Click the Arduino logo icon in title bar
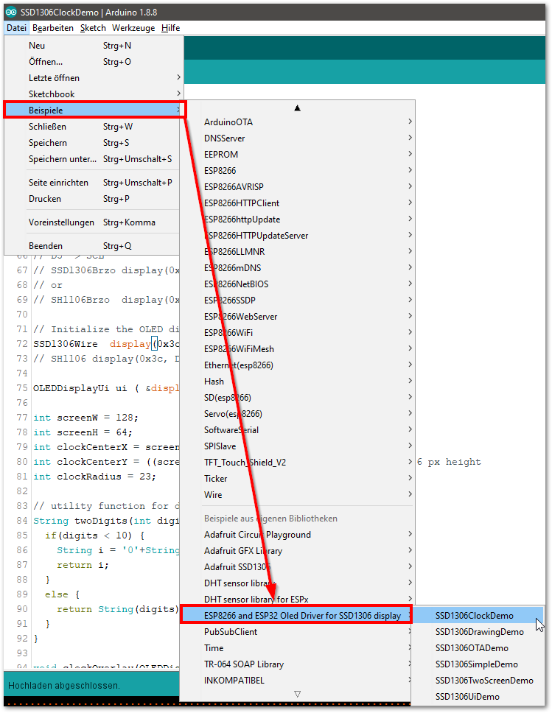 10,10
